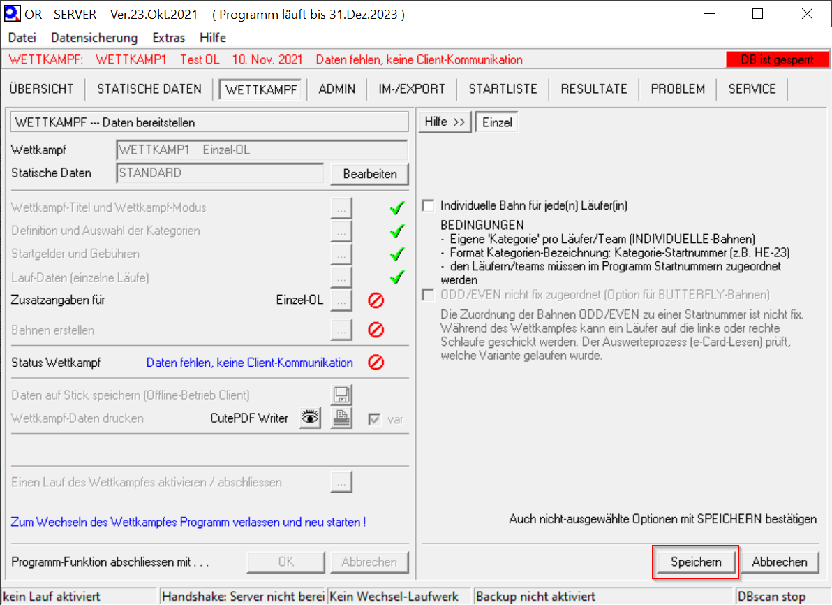832x605 pixels.
Task: Click the red DB ist gesperrt indicator
Action: point(776,60)
